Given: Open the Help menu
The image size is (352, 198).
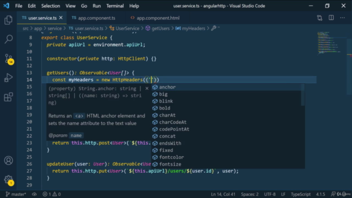Looking at the screenshot, I should 134,6.
